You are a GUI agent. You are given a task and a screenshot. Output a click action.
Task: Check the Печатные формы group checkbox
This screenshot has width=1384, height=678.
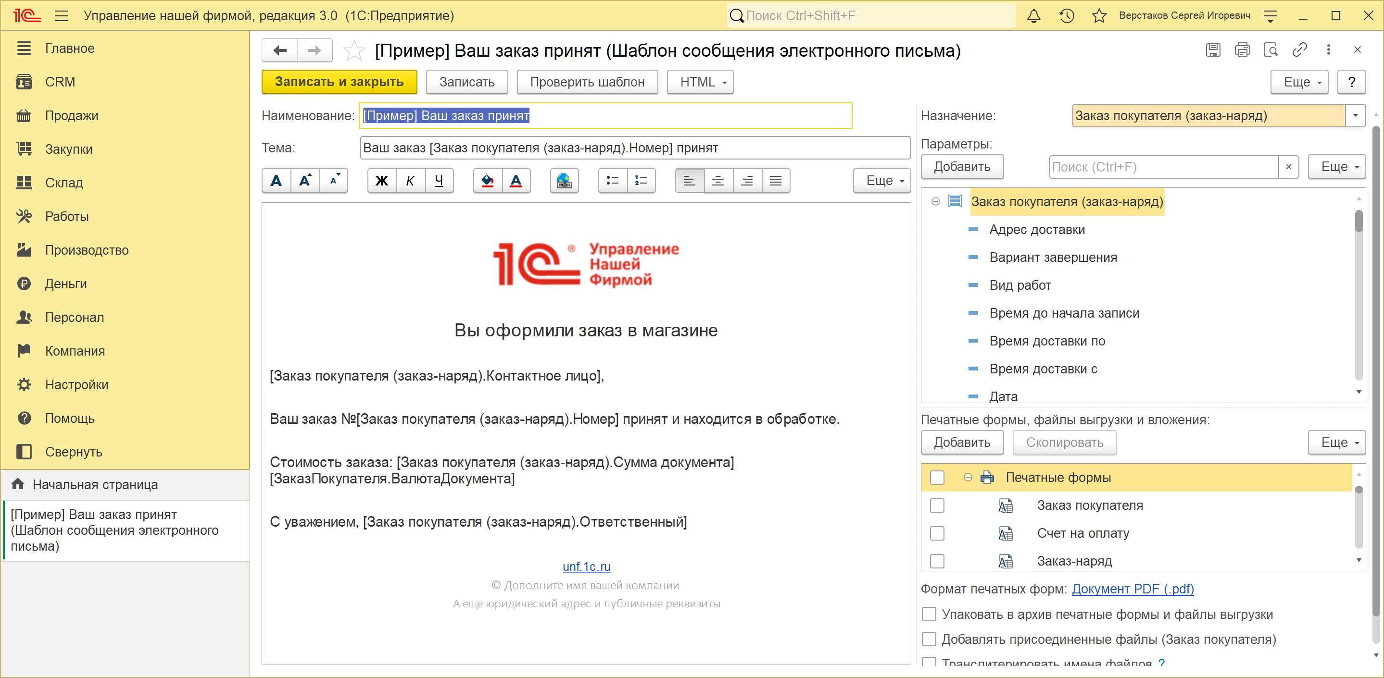point(937,477)
